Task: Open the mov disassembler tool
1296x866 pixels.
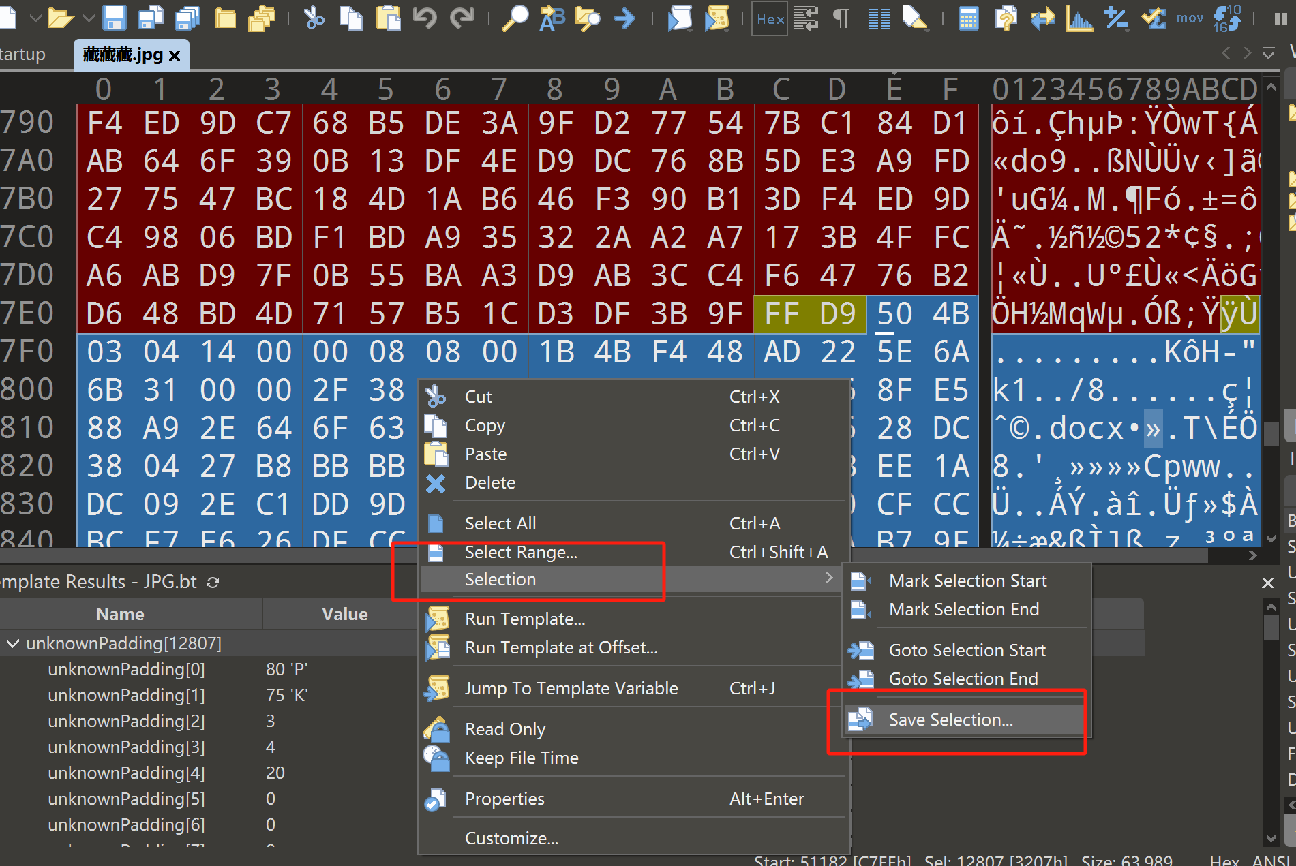Action: 1190,18
